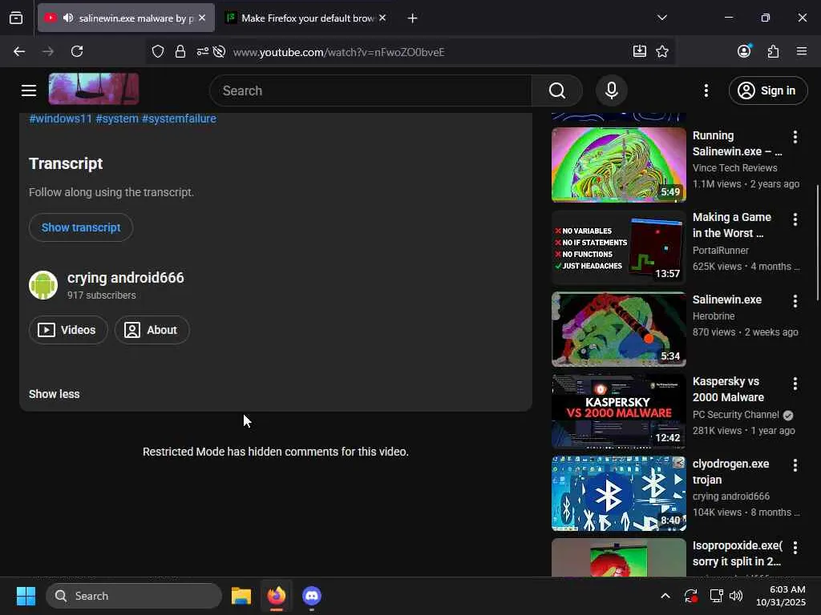Screen dimensions: 821x615
Task: Bookmark this page with the star icon
Action: (x=662, y=51)
